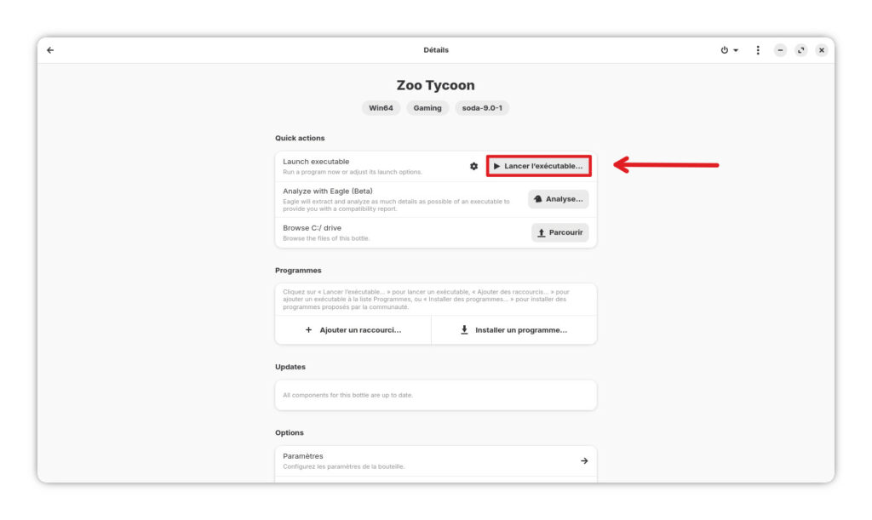This screenshot has height=520, width=872.
Task: Maximize the Bottles window
Action: [x=800, y=50]
